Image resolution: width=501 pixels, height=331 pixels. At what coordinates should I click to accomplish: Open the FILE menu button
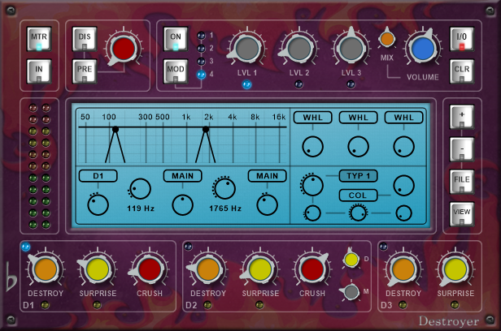coord(460,179)
